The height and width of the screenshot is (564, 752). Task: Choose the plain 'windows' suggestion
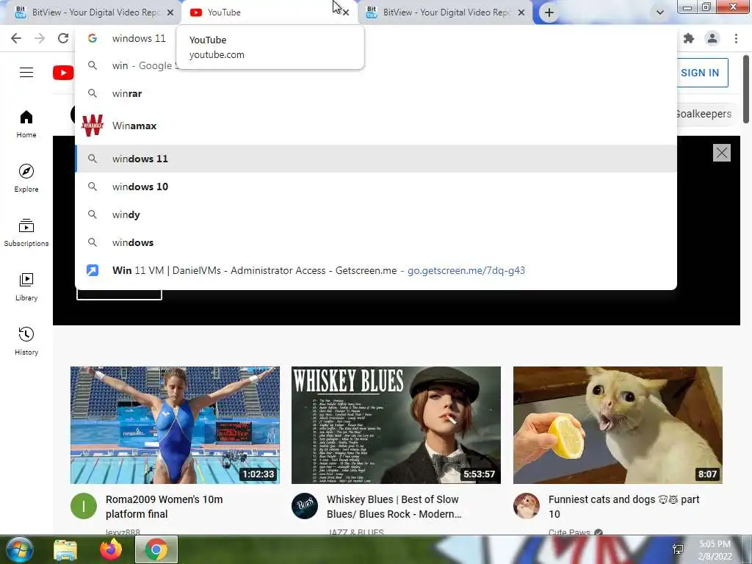coord(376,242)
